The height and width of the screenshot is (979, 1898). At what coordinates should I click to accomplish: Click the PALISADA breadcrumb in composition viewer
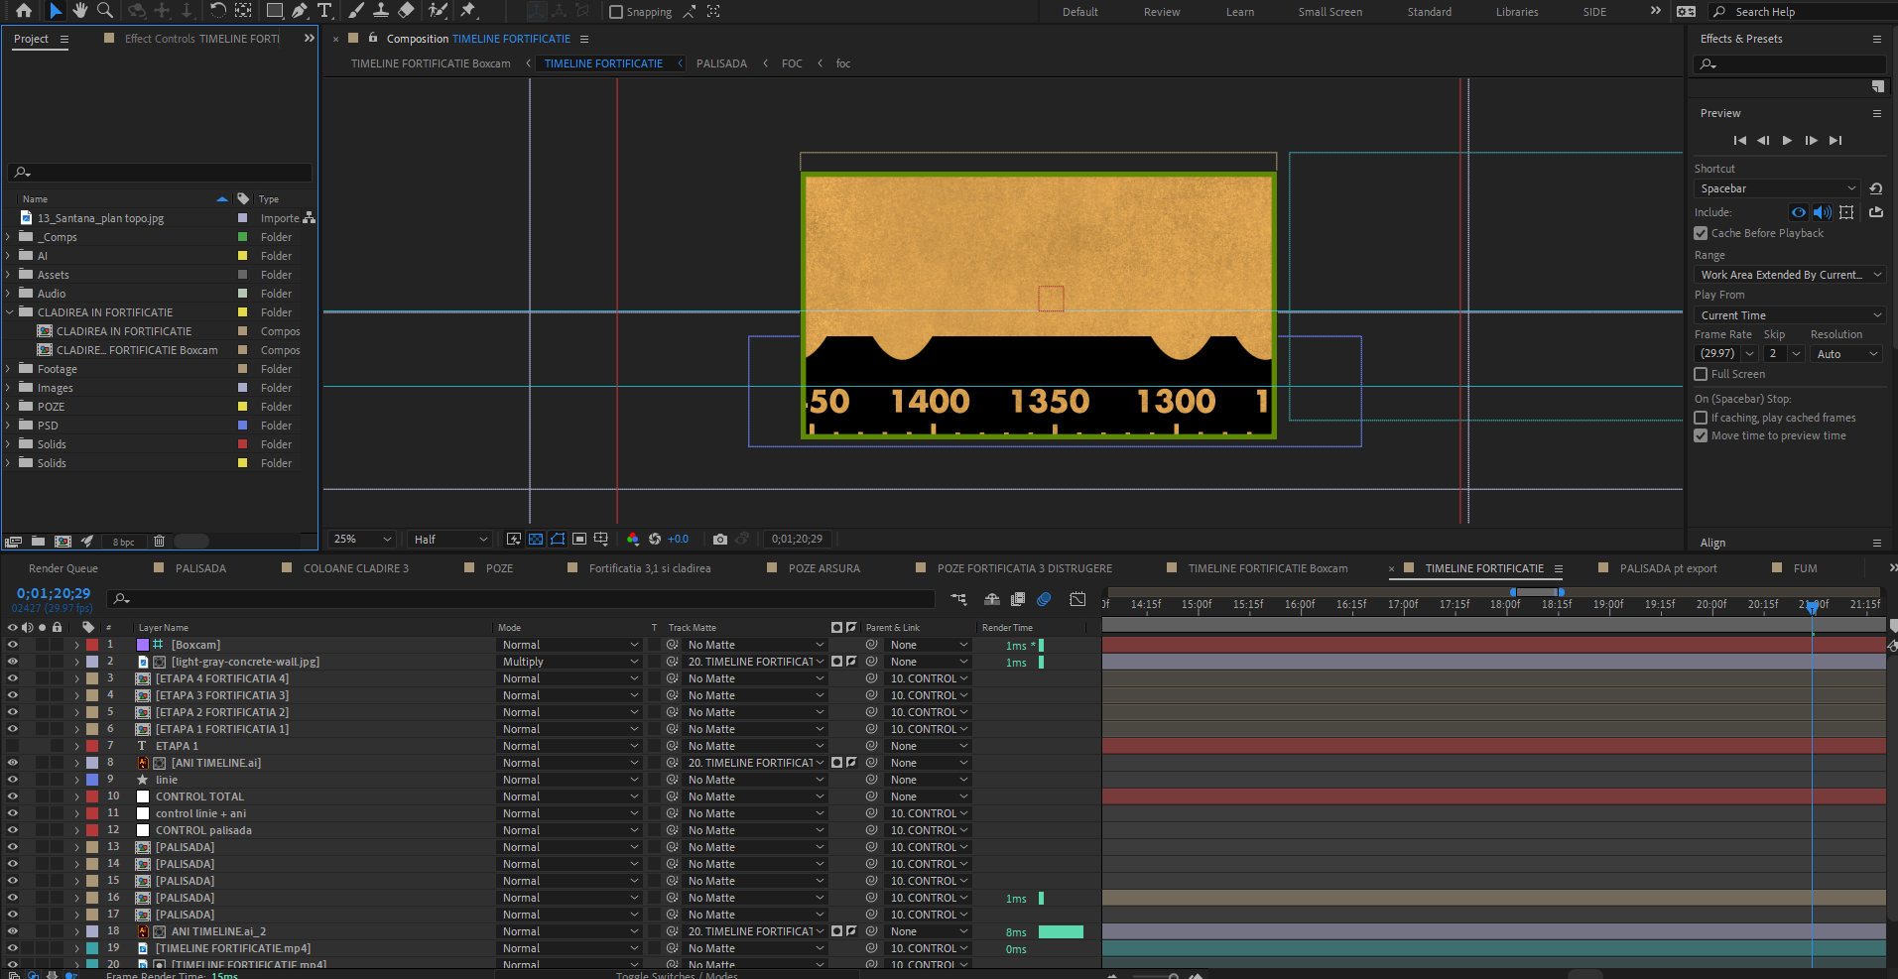point(721,63)
